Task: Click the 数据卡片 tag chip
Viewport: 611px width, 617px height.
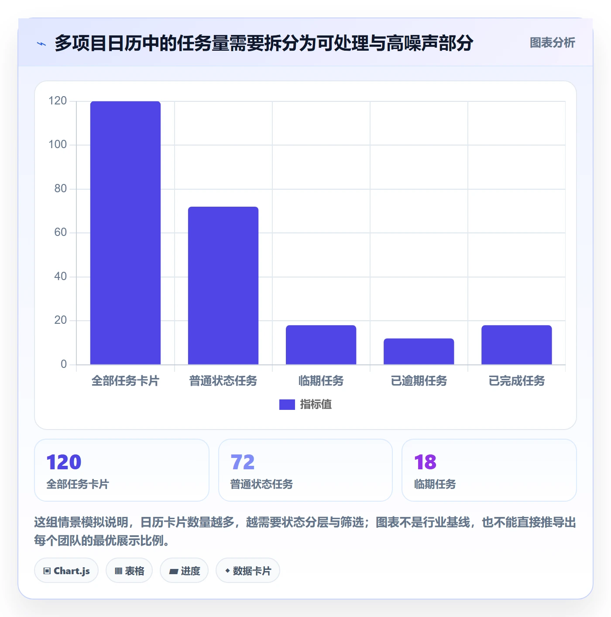Action: [248, 571]
